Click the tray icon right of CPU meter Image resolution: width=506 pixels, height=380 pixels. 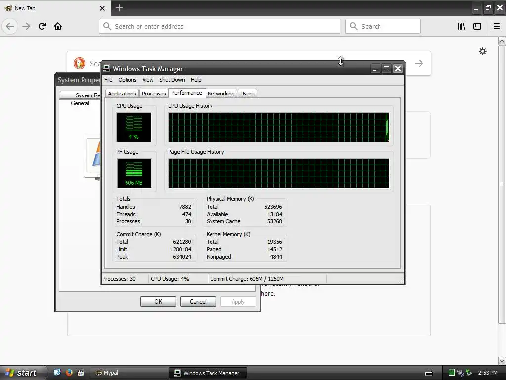460,373
